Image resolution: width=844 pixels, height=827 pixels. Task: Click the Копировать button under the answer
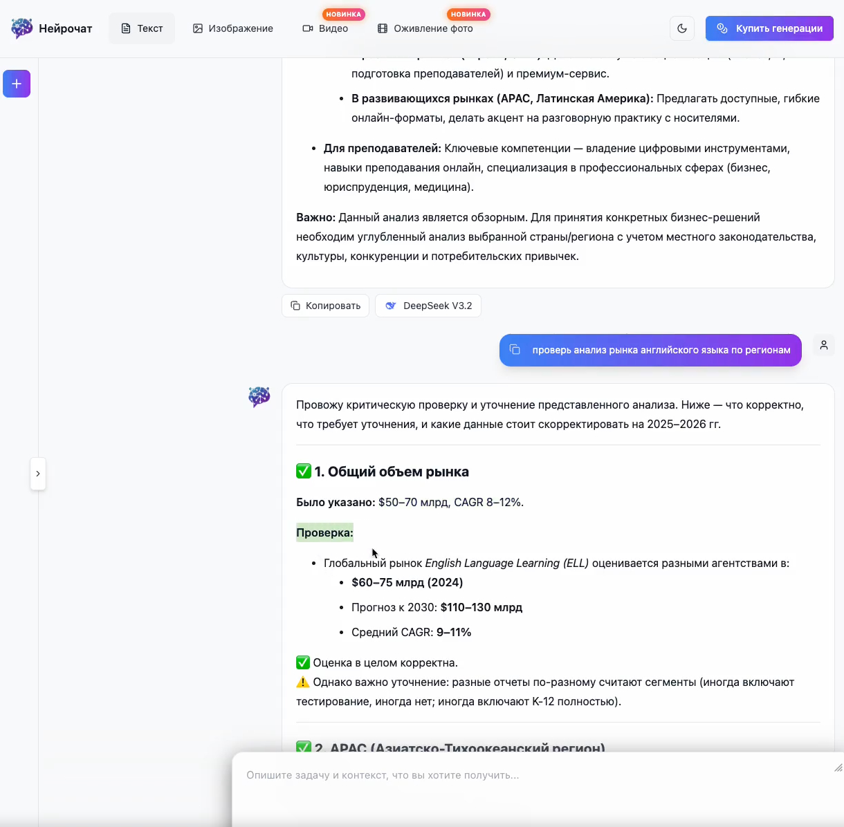point(325,306)
